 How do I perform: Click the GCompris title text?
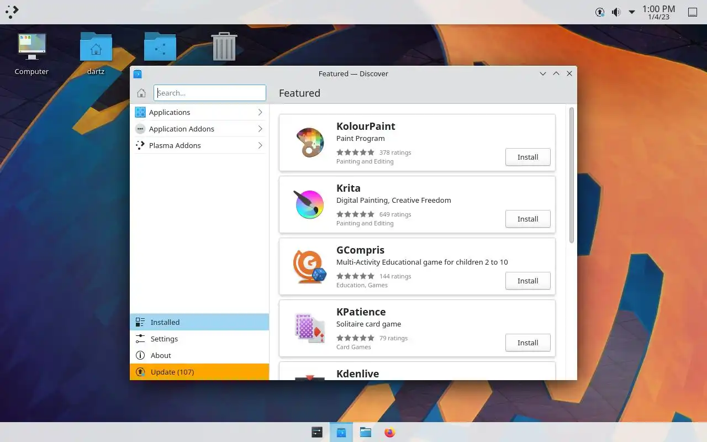point(360,250)
